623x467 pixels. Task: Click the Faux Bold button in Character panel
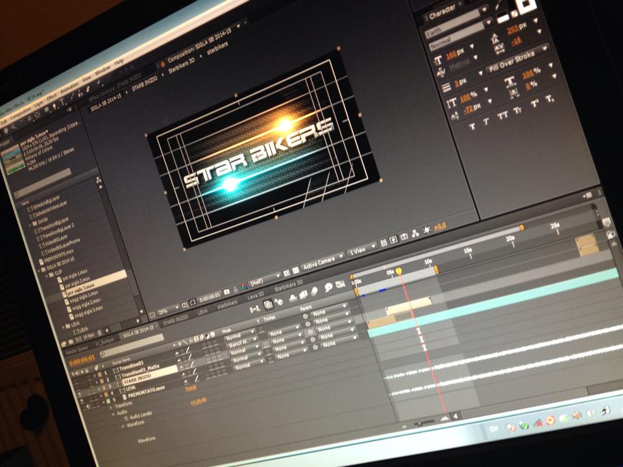tap(472, 127)
